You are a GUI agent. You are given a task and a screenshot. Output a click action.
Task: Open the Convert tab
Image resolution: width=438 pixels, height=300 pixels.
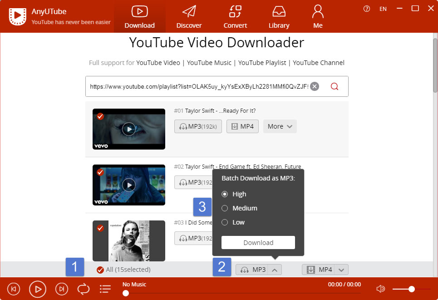pos(235,16)
